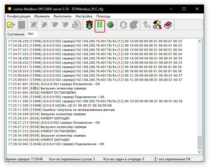The width and height of the screenshot is (210, 168).
Task: Click the 17:26:27.215 'Выгружен экземпляр сервера' line
Action: pos(47,127)
